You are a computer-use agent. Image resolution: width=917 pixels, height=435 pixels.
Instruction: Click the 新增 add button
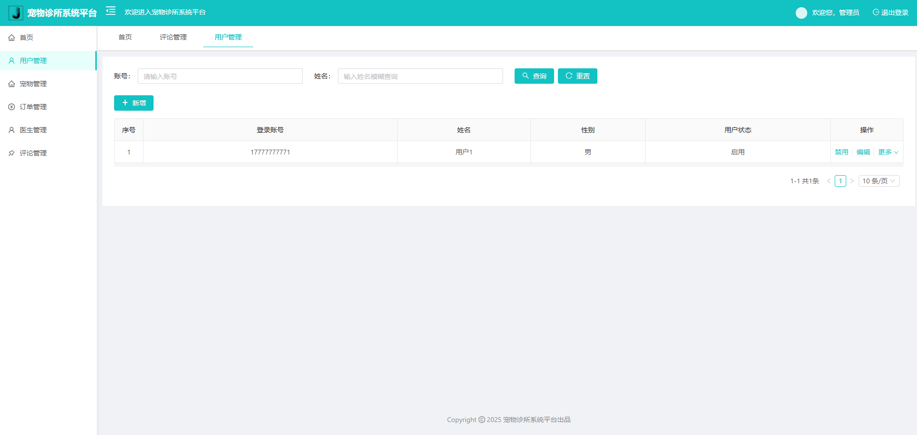(x=134, y=103)
